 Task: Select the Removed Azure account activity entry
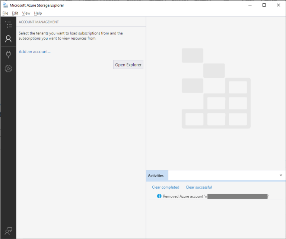click(x=216, y=196)
